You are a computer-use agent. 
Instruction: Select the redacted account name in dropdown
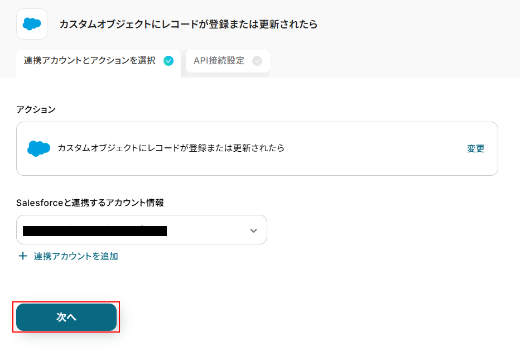[x=95, y=230]
